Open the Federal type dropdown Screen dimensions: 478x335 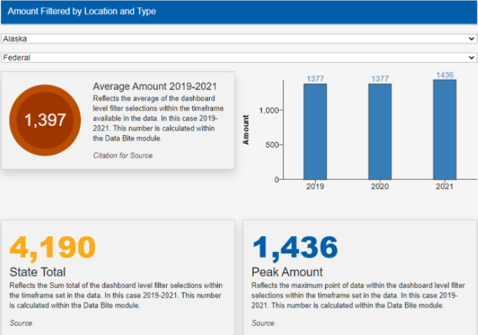pos(238,58)
